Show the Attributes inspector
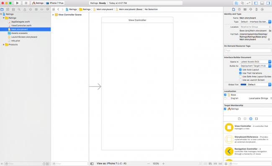Image resolution: width=272 pixels, height=166 pixels. click(x=251, y=9)
